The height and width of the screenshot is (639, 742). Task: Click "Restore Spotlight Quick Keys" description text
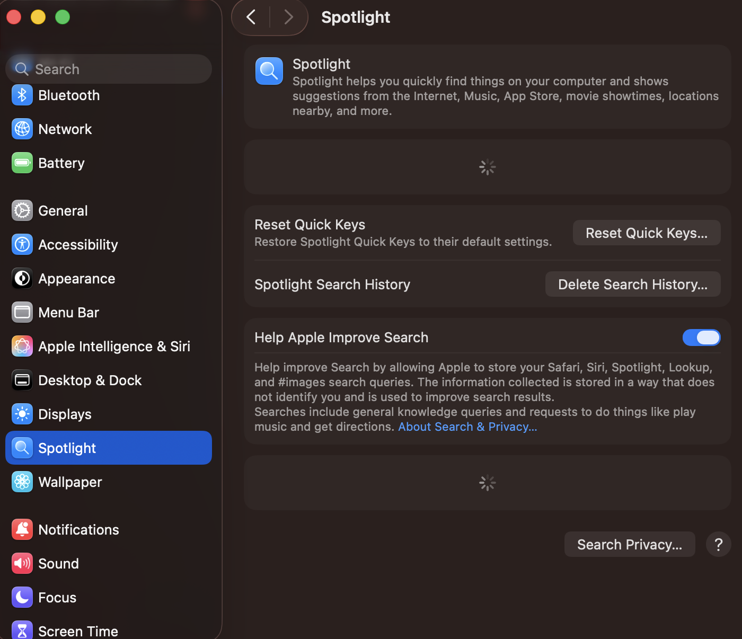click(403, 242)
